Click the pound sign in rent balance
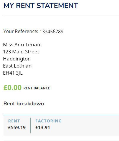Screen dimensions: 119x141 pyautogui.click(x=5, y=88)
